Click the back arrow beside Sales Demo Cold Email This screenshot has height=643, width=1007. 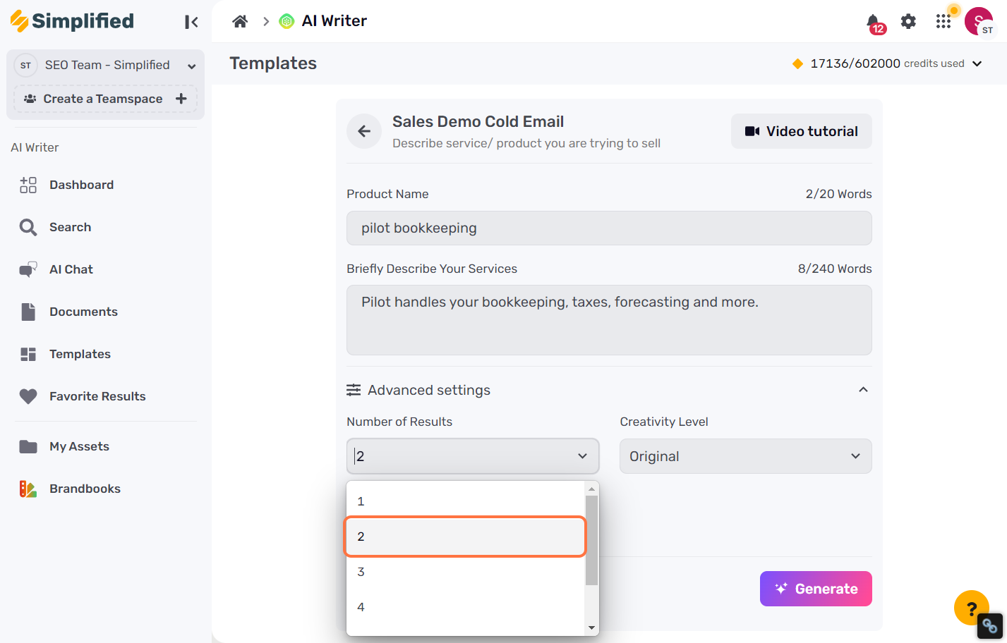point(364,131)
